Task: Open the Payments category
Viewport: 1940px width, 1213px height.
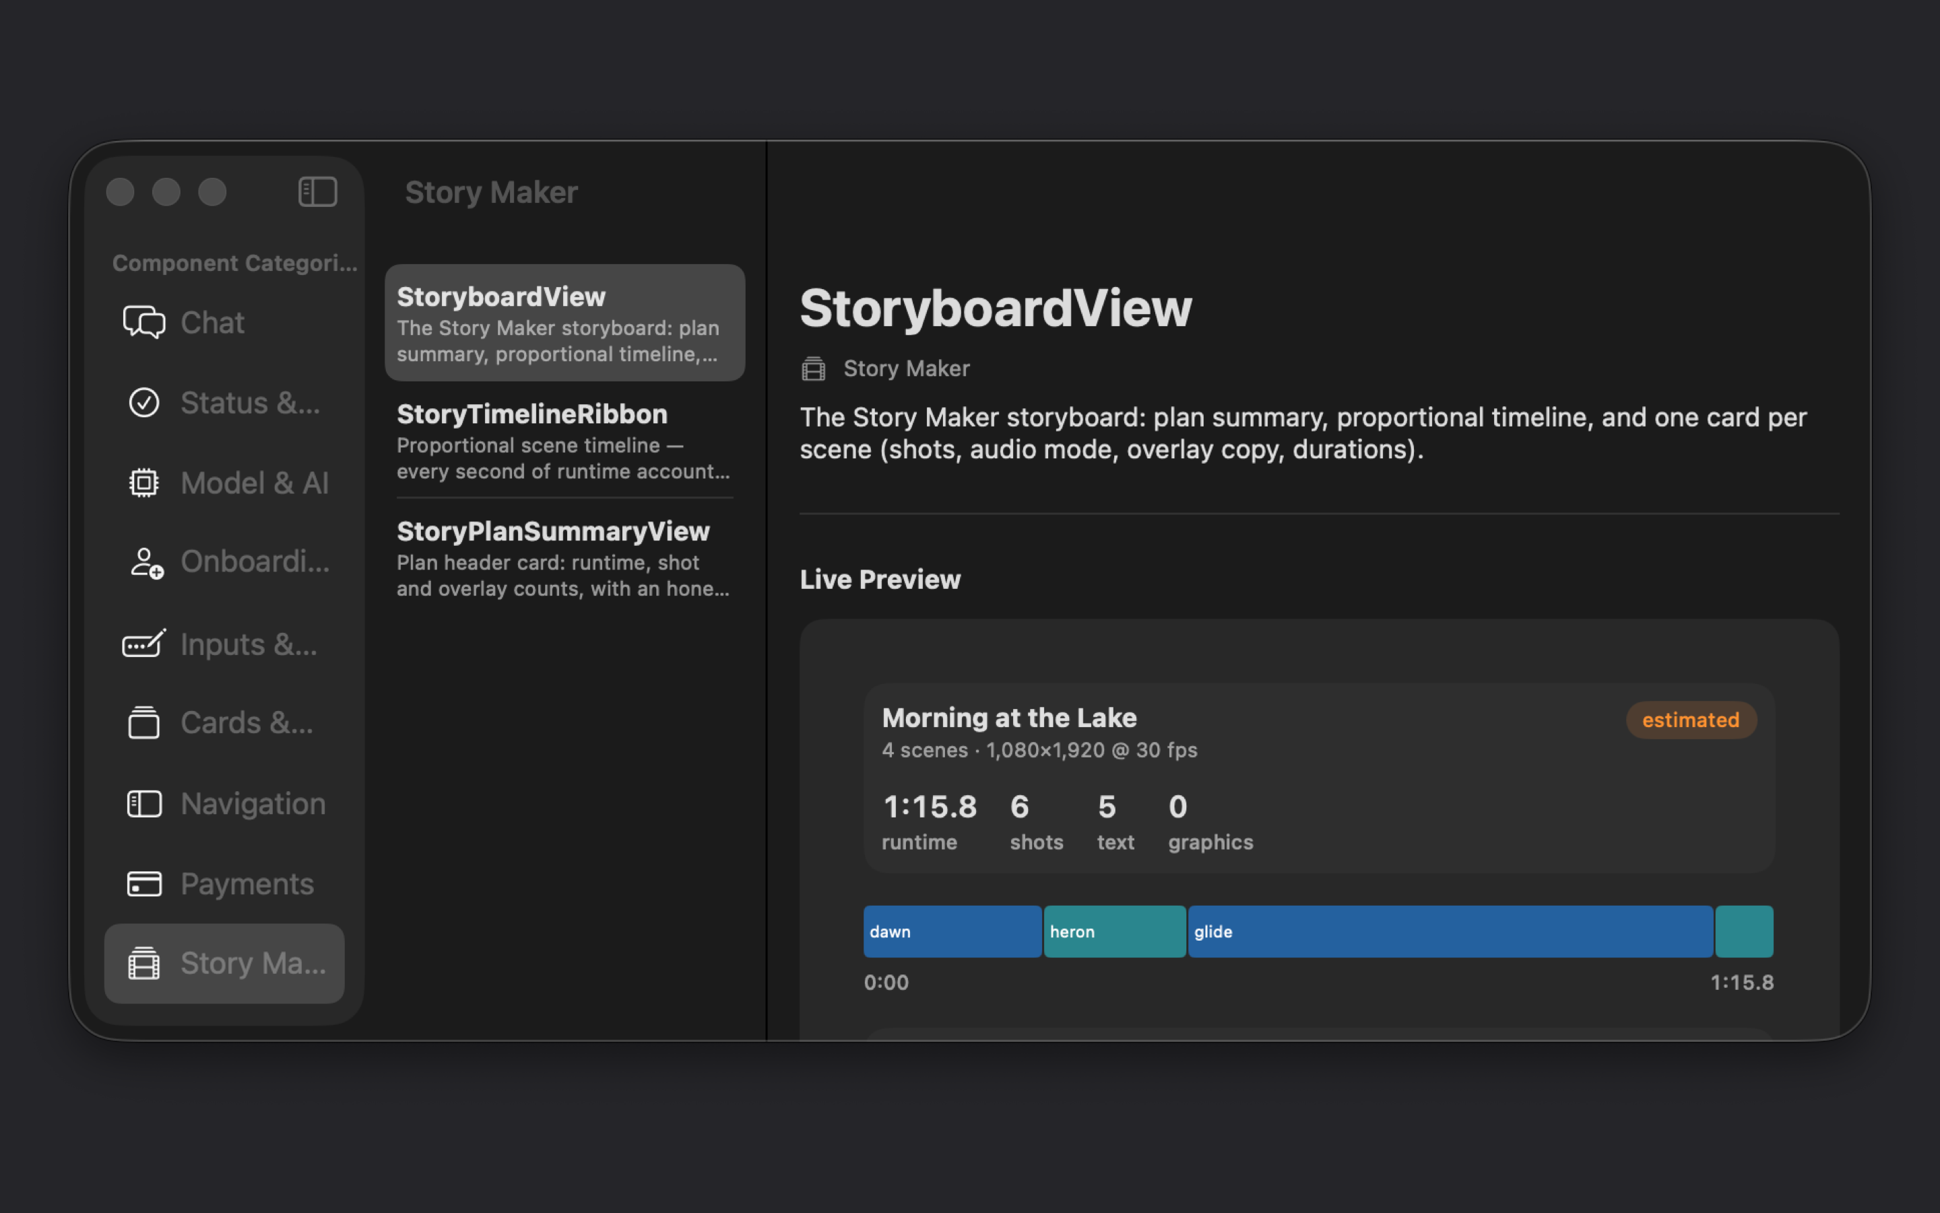Action: tap(224, 884)
